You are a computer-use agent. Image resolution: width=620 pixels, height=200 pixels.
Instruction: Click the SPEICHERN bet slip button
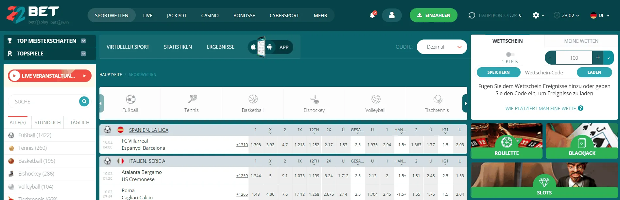[x=498, y=72]
